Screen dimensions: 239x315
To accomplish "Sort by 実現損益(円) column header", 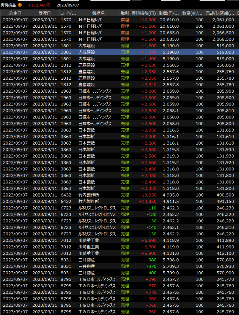I will (144, 13).
